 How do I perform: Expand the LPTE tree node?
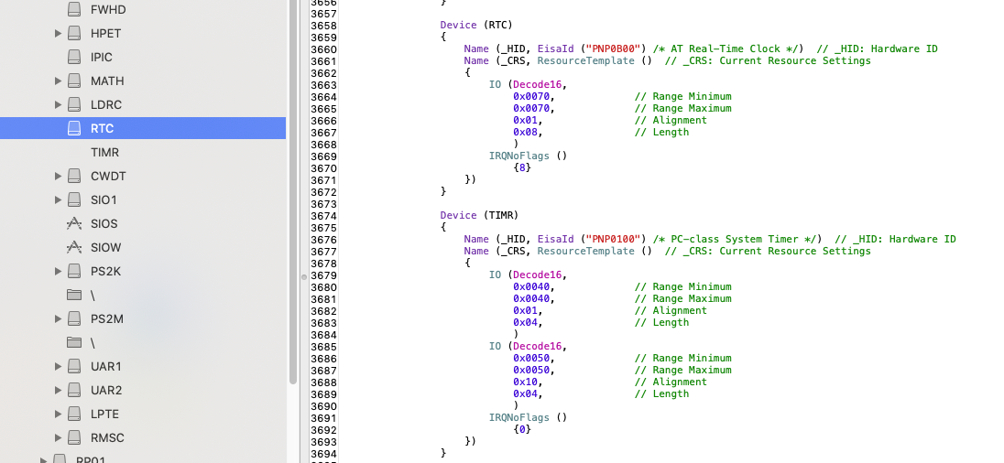click(59, 414)
